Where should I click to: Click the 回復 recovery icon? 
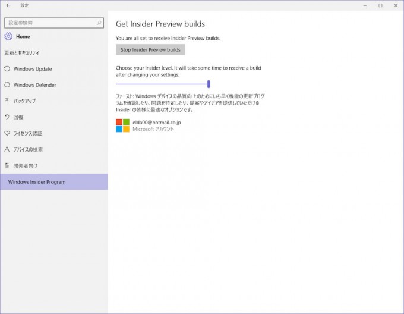(7, 117)
